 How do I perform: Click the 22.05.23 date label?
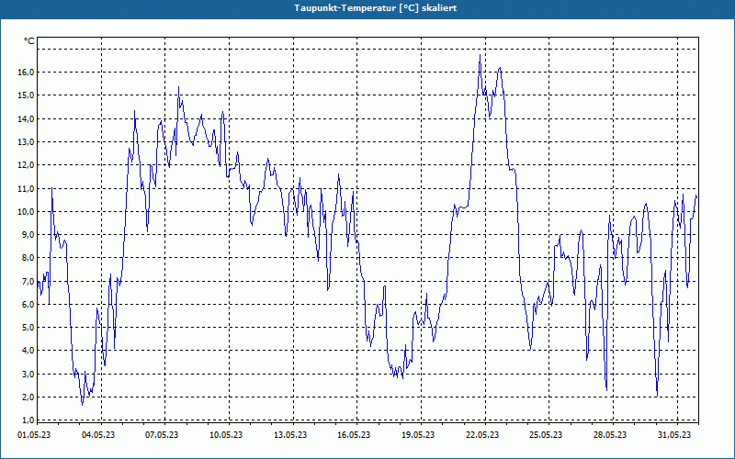pos(482,435)
